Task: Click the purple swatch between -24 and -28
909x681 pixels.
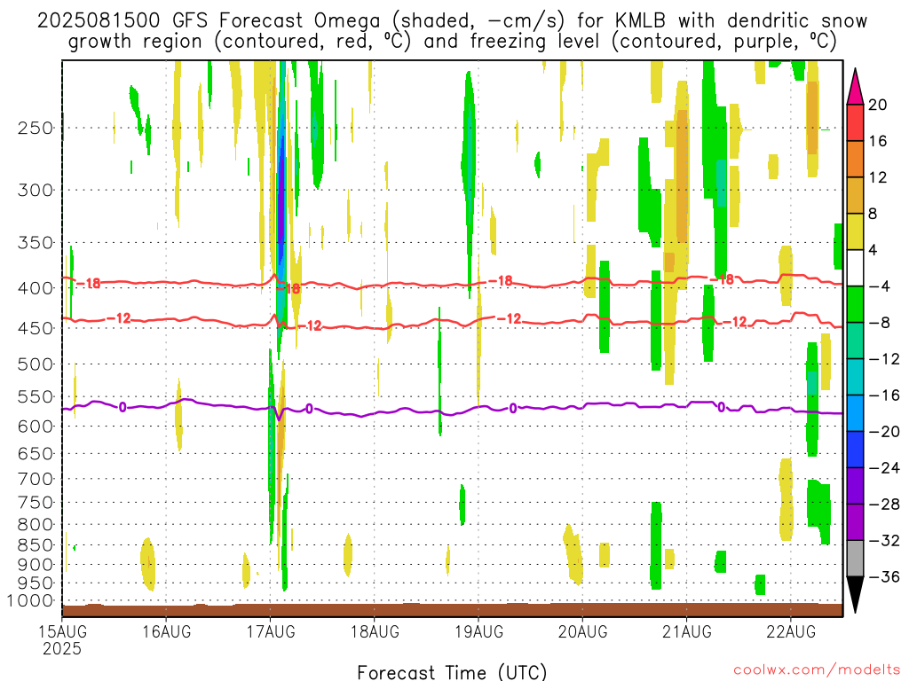Action: [855, 486]
